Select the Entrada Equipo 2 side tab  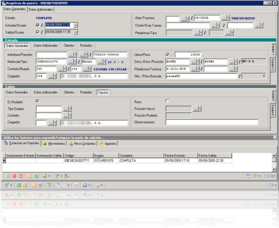[273, 64]
